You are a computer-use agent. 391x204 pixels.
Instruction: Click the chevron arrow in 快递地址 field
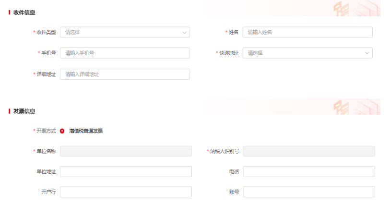[367, 53]
